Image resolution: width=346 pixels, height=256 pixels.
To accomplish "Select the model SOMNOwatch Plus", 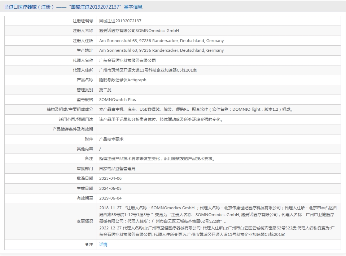I will pyautogui.click(x=118, y=100).
